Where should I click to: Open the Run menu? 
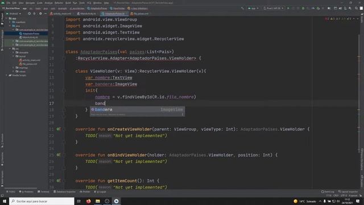pyautogui.click(x=75, y=3)
